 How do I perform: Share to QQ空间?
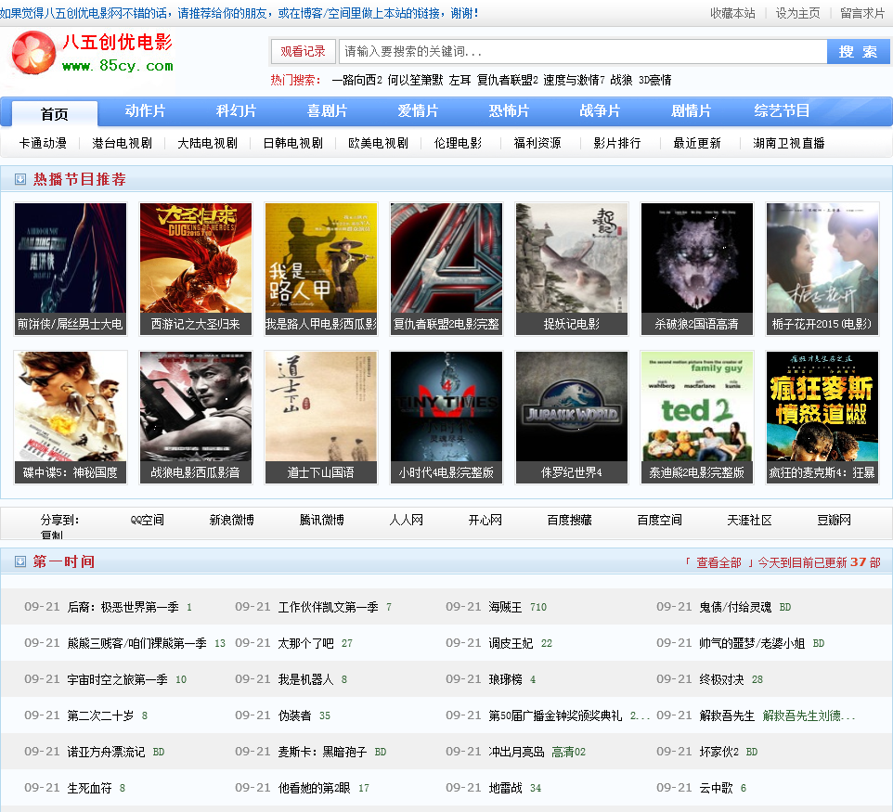(x=147, y=520)
